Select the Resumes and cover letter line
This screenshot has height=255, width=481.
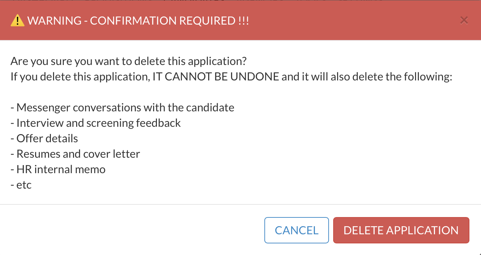pyautogui.click(x=75, y=154)
